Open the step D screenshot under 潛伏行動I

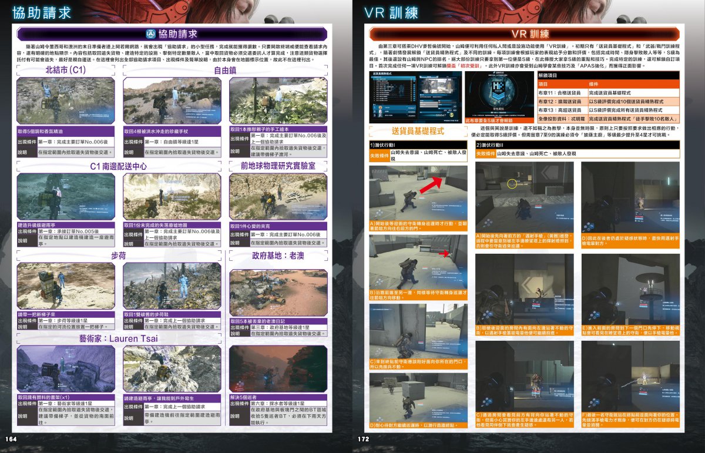pos(419,397)
